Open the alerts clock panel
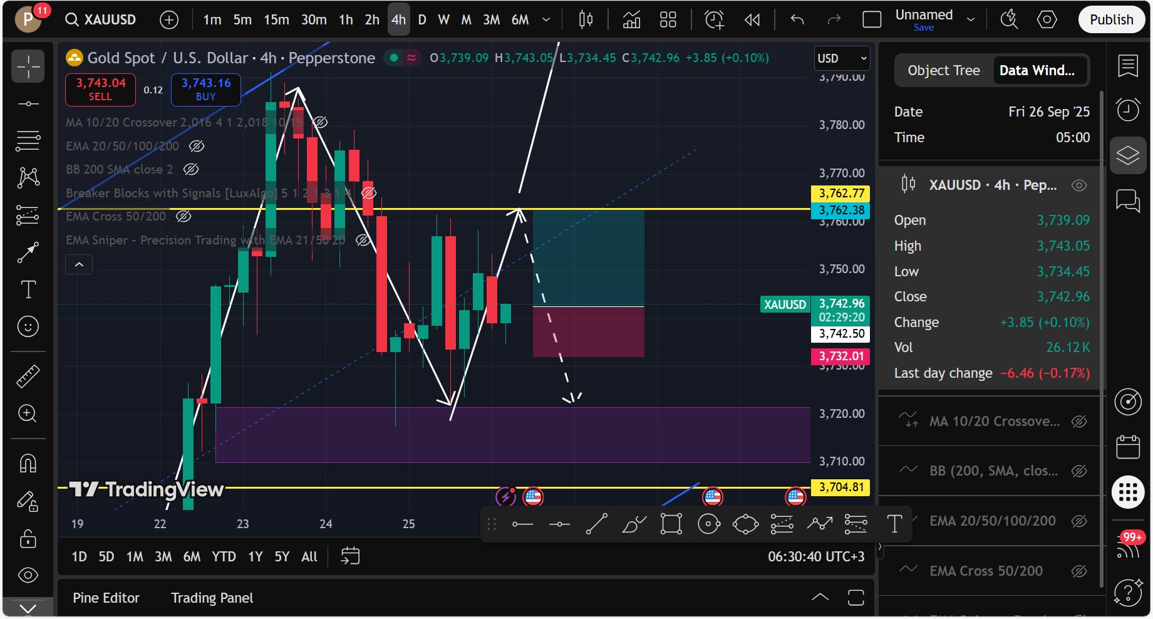 pos(1128,110)
